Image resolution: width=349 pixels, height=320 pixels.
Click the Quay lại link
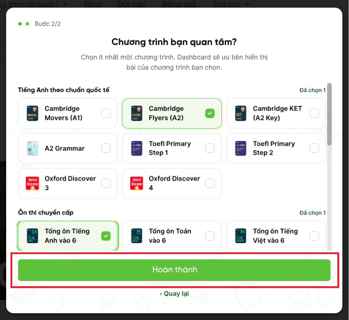tap(174, 294)
